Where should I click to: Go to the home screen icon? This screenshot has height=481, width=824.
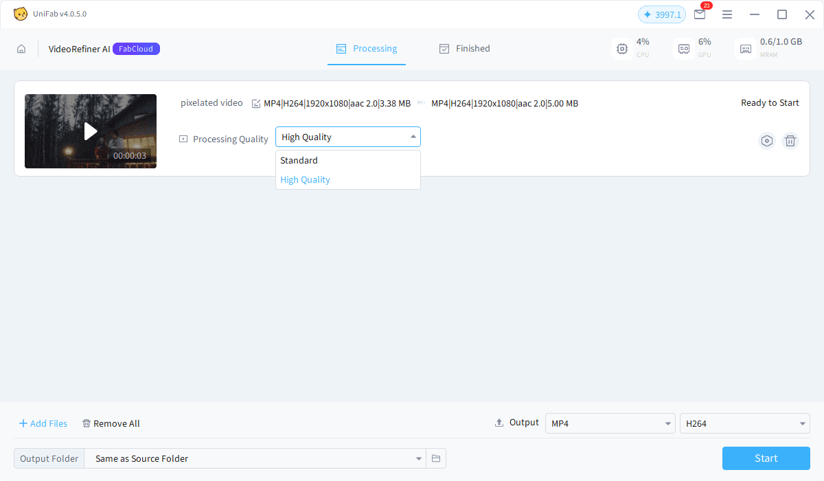[x=21, y=49]
